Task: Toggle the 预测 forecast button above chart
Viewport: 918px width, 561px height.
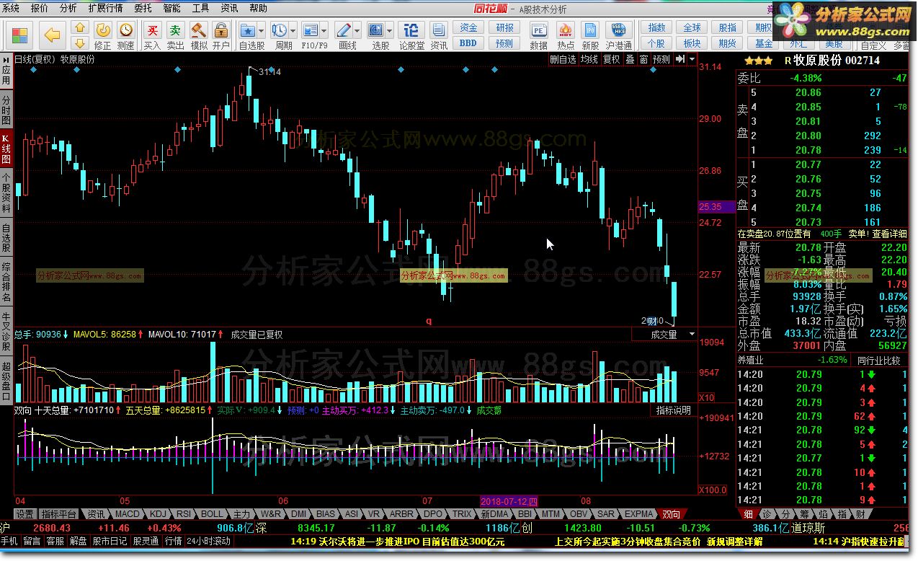Action: pos(661,59)
